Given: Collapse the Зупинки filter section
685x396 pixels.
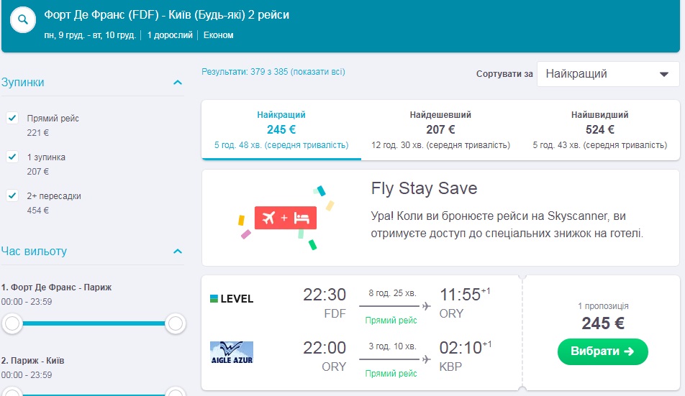Looking at the screenshot, I should click(x=178, y=83).
